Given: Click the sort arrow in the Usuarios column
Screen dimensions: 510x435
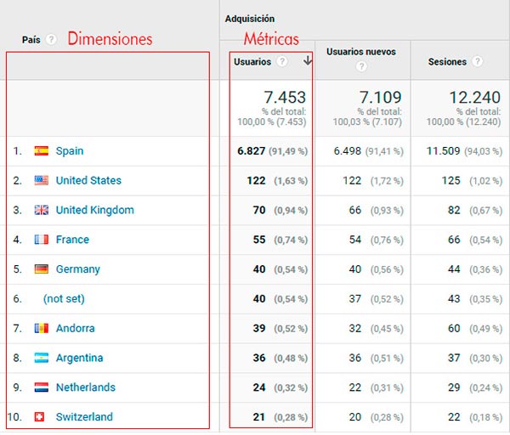Looking at the screenshot, I should [x=307, y=60].
